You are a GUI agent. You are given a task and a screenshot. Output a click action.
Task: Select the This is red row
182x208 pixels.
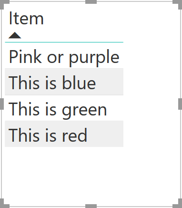coord(64,134)
